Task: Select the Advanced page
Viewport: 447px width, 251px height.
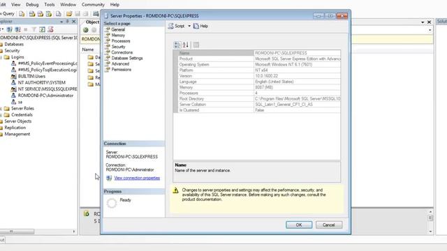Action: 120,63
